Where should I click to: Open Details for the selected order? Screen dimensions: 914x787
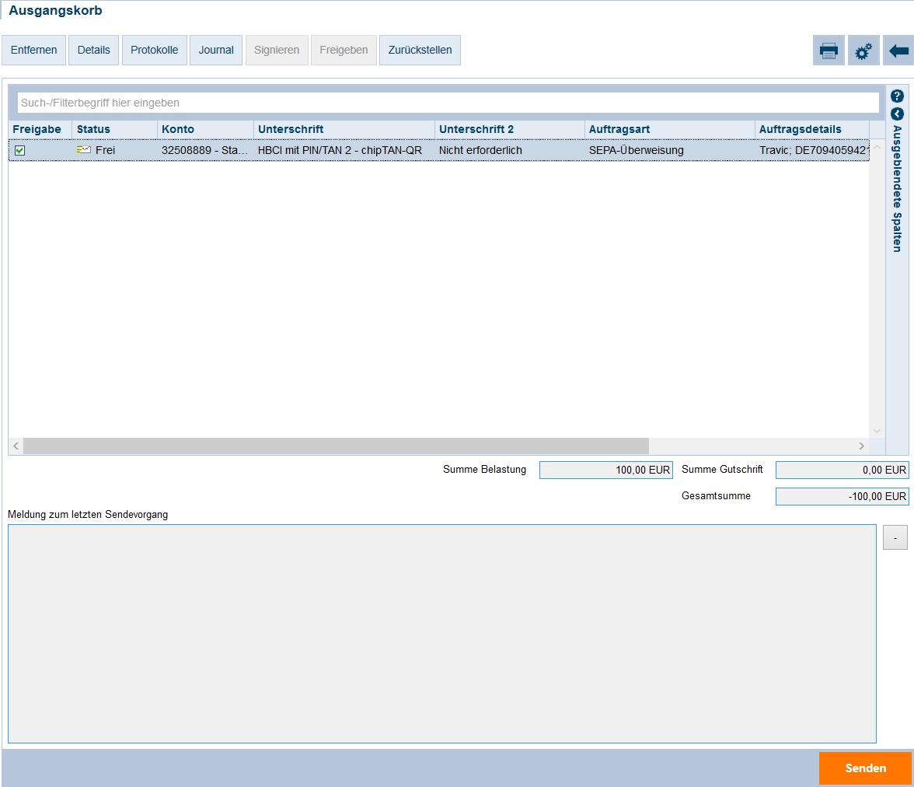[x=93, y=50]
